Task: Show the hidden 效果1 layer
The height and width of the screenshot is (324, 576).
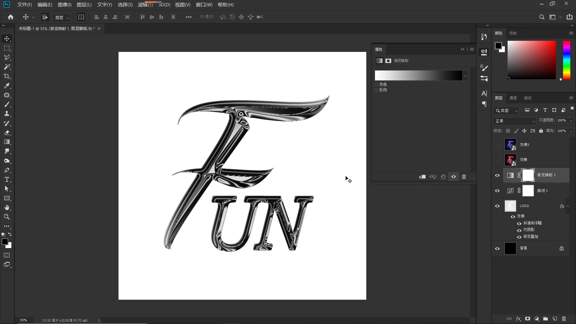Action: click(497, 145)
